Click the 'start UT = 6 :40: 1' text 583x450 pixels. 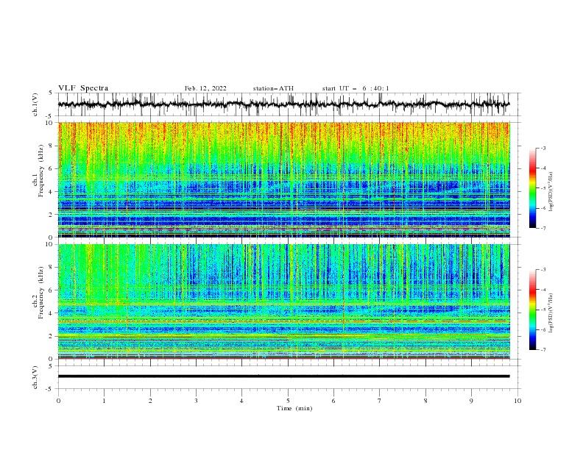(356, 88)
